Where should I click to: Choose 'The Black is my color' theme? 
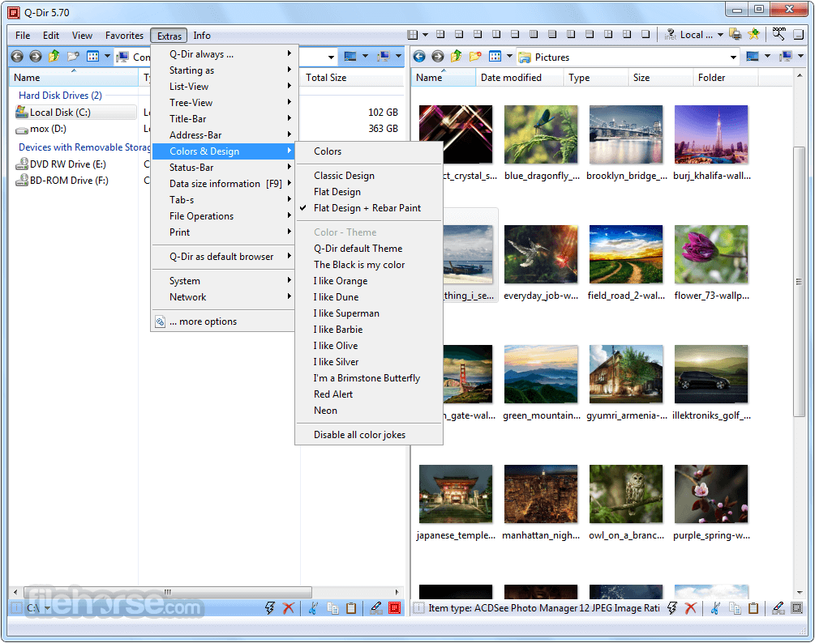pyautogui.click(x=368, y=264)
